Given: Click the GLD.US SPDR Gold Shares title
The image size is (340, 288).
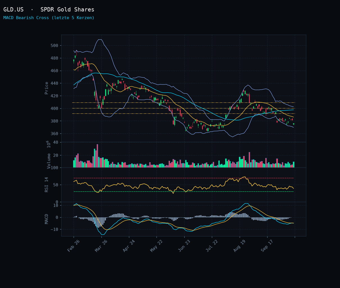Looking at the screenshot, I should (x=49, y=10).
